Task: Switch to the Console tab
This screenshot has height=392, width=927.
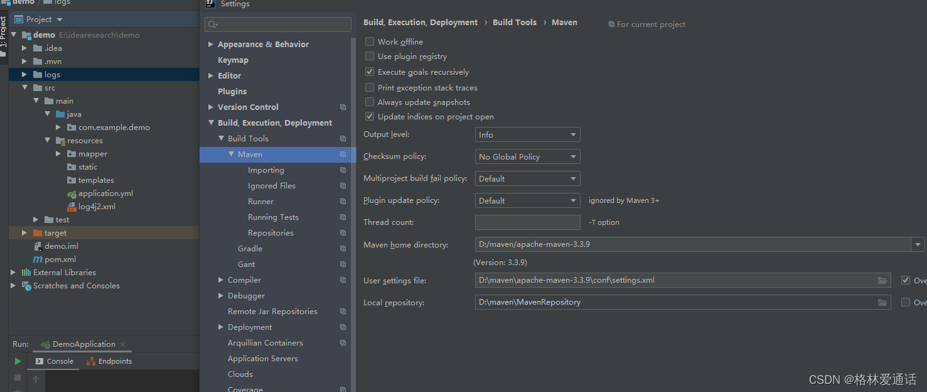Action: coord(54,361)
